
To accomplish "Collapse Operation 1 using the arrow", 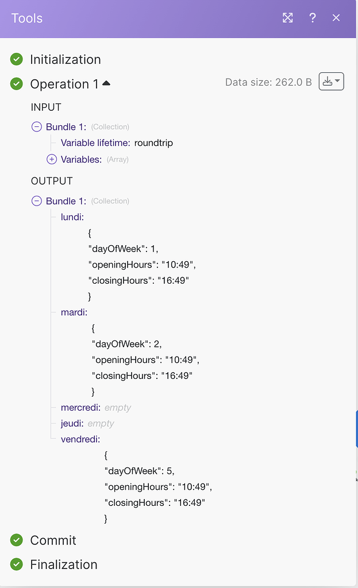I will (106, 83).
